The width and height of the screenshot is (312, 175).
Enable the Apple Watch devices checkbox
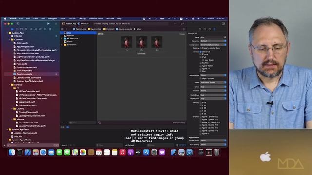(x=200, y=66)
